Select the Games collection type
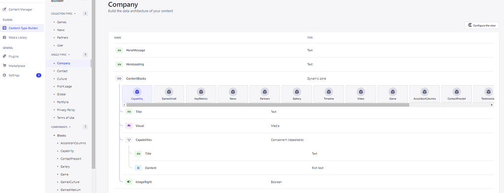Image resolution: width=504 pixels, height=193 pixels. [62, 22]
